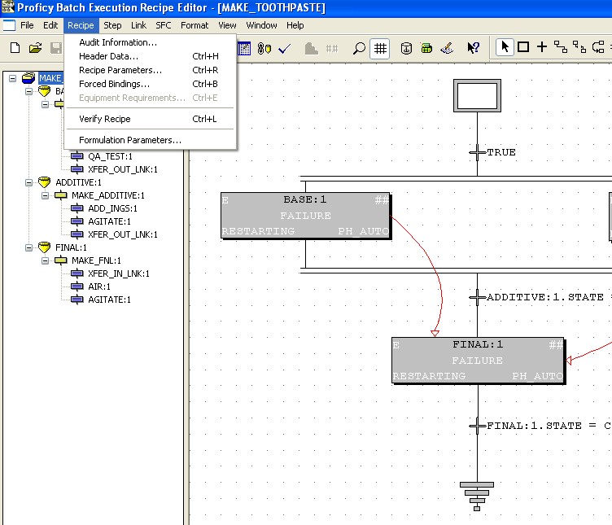Select the second link branch tool icon
This screenshot has width=612, height=525.
click(579, 47)
